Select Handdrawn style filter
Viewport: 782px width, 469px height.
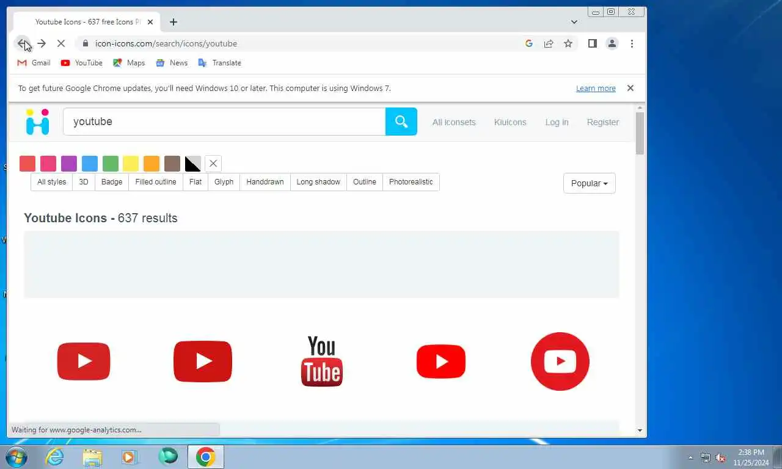point(265,182)
